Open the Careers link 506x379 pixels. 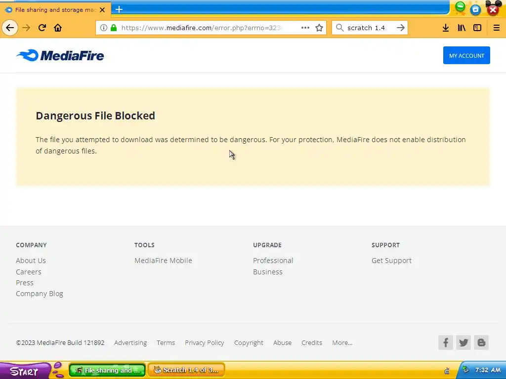coord(28,272)
